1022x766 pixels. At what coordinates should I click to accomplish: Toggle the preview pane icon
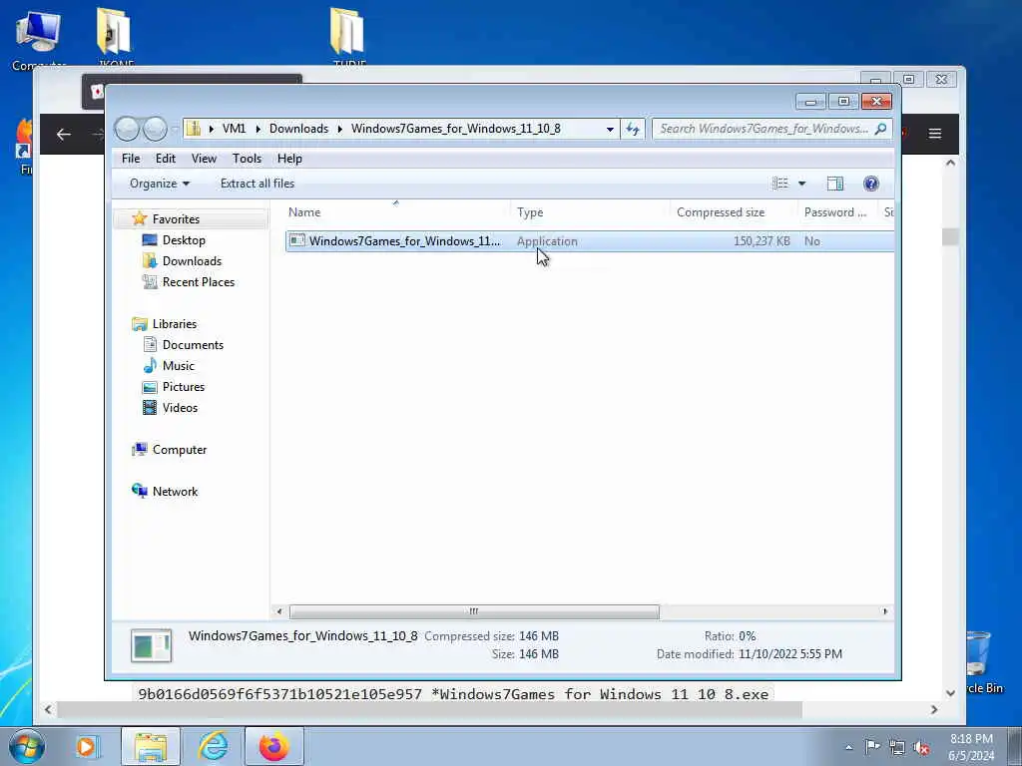click(835, 184)
